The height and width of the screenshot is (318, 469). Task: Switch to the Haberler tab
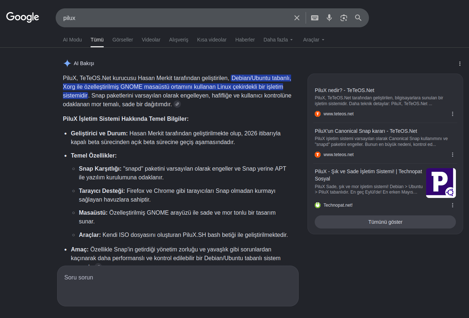(245, 40)
